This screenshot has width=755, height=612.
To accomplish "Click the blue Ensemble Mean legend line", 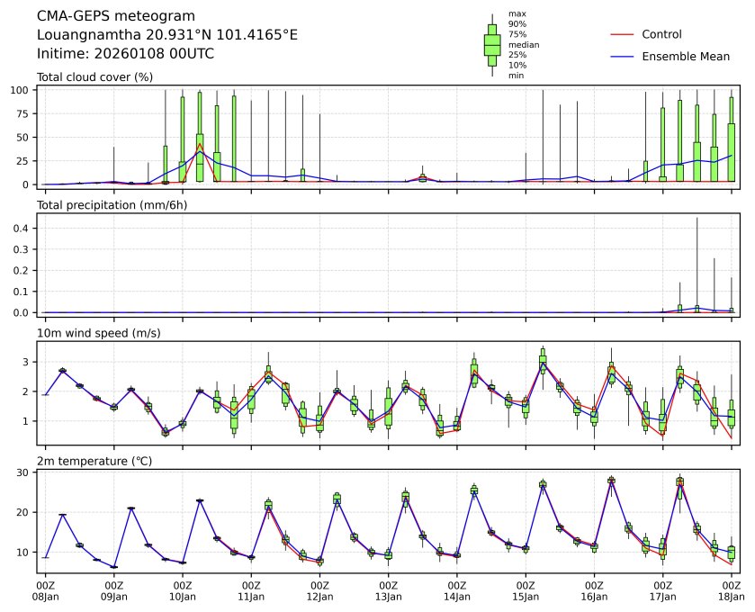I will (623, 57).
